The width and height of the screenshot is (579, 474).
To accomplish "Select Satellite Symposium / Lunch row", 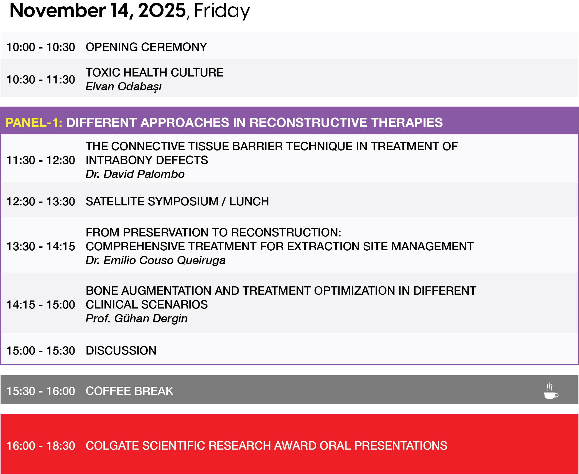I will click(x=177, y=202).
